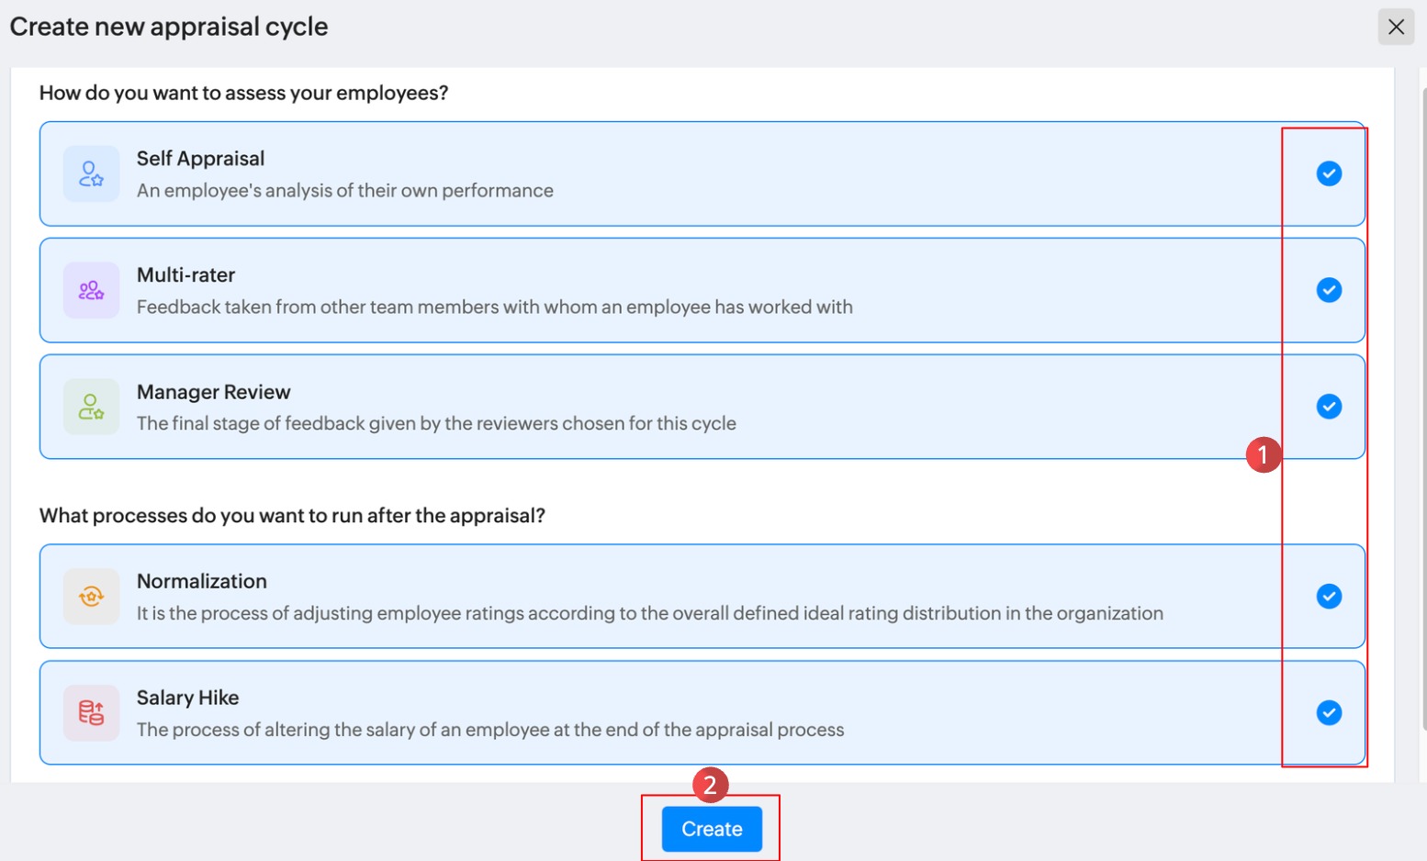Click 'The process of altering the salary' description

490,730
